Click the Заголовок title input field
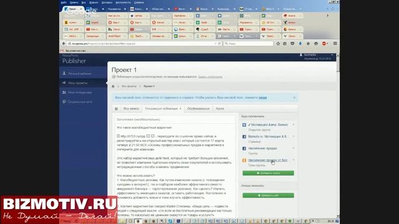 point(174,119)
